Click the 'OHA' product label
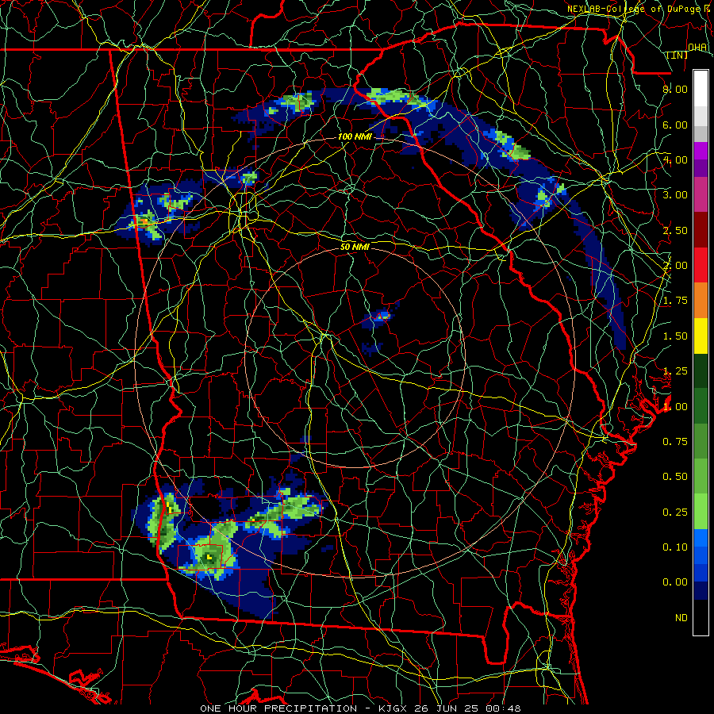714x714 pixels. click(697, 48)
